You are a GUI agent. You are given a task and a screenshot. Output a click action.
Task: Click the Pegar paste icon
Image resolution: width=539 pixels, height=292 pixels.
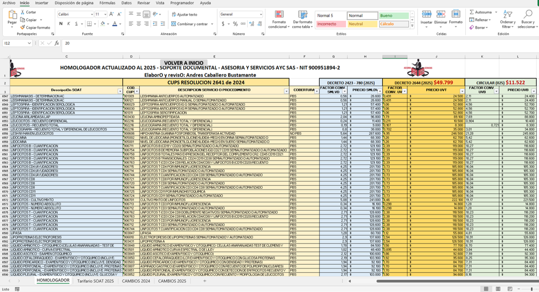click(12, 15)
